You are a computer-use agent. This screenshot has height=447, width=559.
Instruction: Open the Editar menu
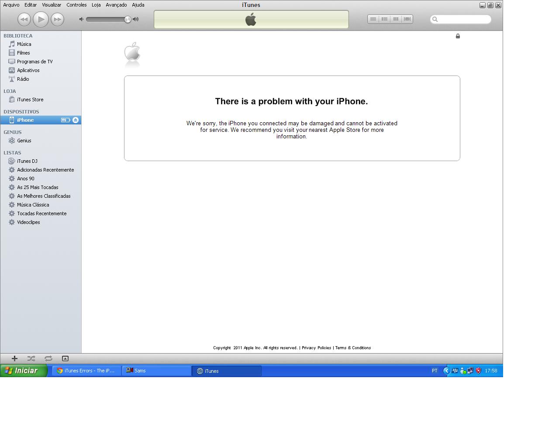pyautogui.click(x=31, y=5)
